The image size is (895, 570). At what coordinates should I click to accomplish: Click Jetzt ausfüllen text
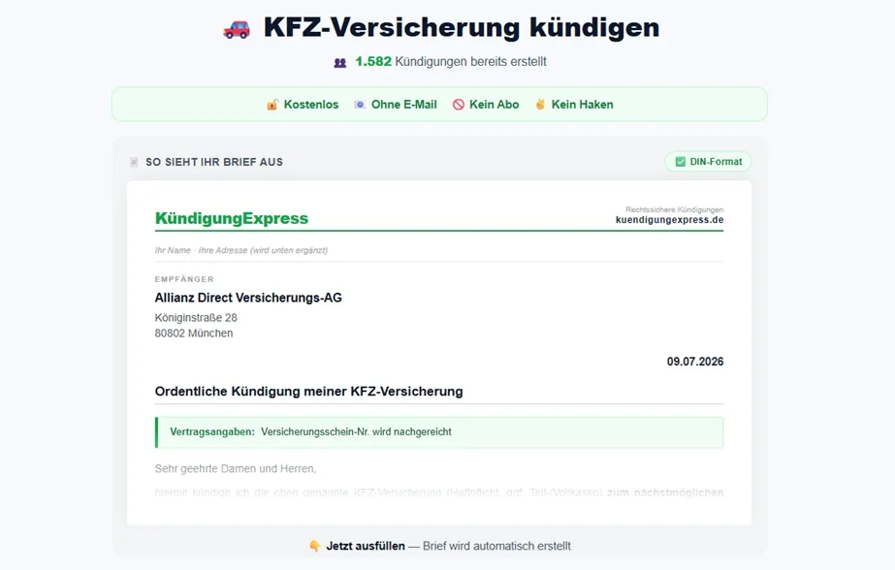pyautogui.click(x=366, y=546)
